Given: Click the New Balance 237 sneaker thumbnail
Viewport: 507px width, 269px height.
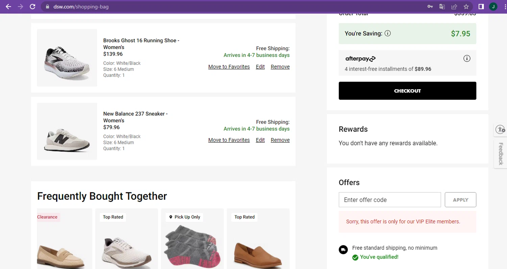Looking at the screenshot, I should pyautogui.click(x=67, y=131).
